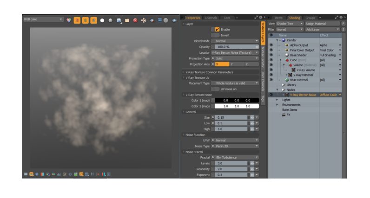The width and height of the screenshot is (370, 198).
Task: Click the RGB color circles icon
Action: pyautogui.click(x=69, y=20)
